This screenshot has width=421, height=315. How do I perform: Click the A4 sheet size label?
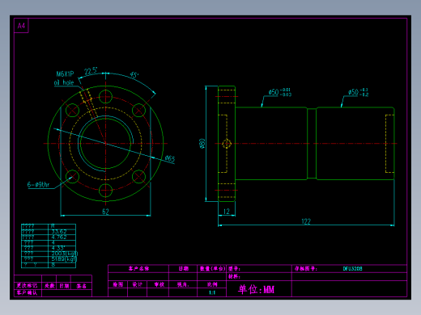21,26
